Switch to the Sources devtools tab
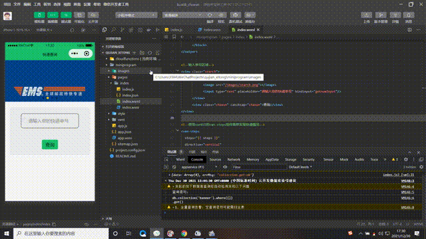Viewport: 426px width, 239px height. (x=215, y=159)
